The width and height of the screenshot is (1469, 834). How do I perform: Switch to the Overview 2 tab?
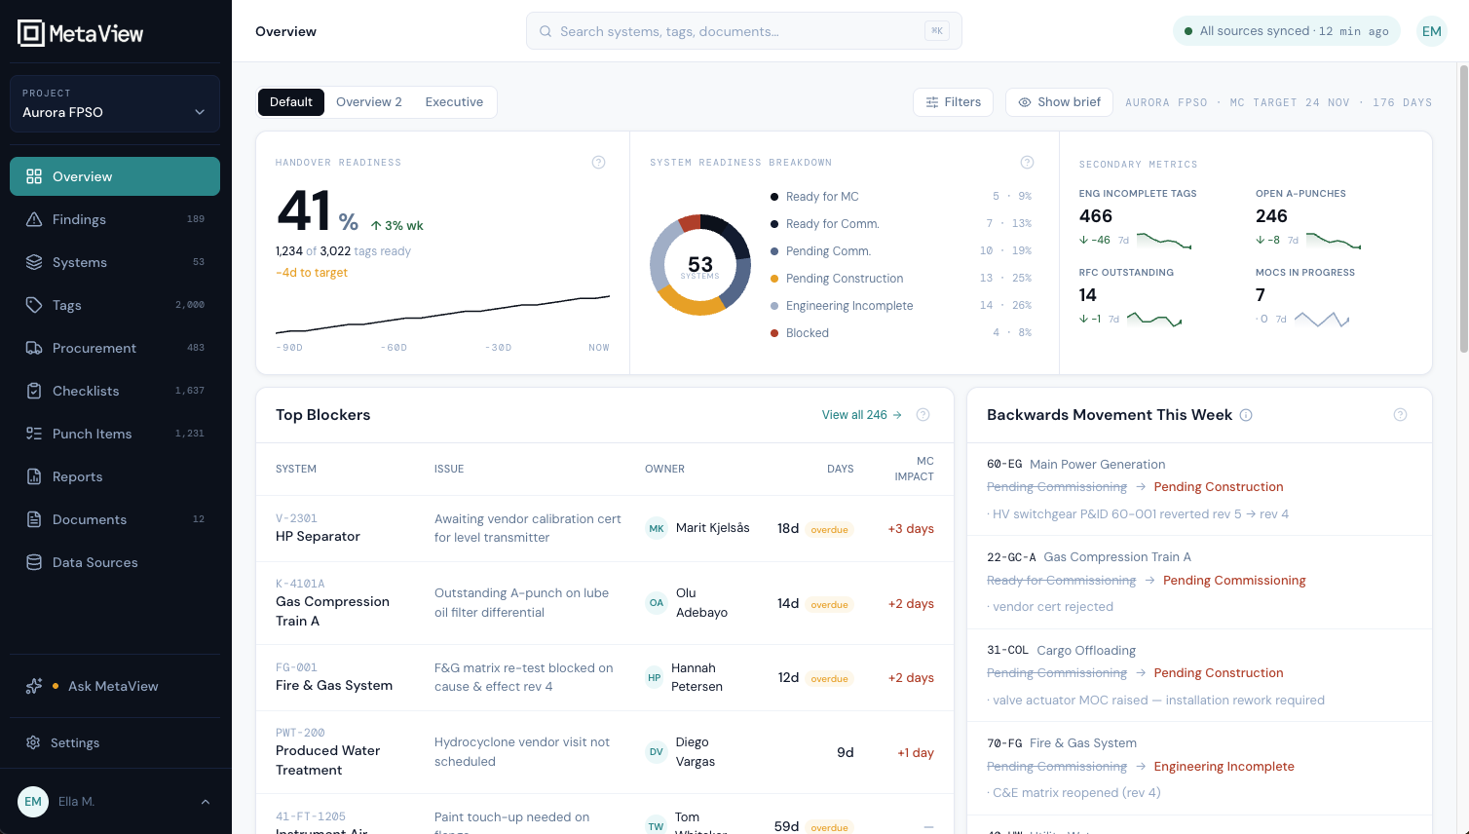click(x=369, y=102)
